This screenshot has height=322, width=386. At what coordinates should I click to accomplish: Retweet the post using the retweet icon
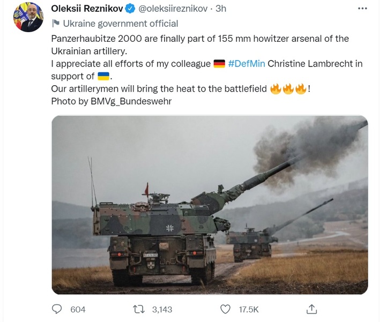[x=139, y=309]
